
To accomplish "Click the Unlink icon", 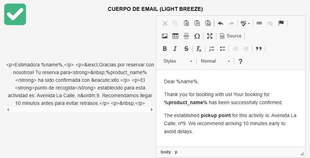I will tap(270, 23).
